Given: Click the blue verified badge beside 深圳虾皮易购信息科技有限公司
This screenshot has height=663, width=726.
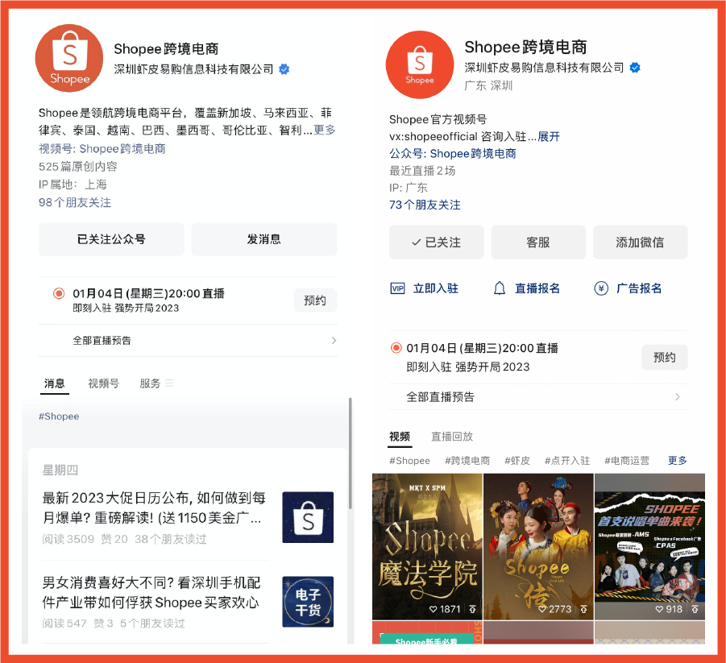Looking at the screenshot, I should (x=283, y=70).
